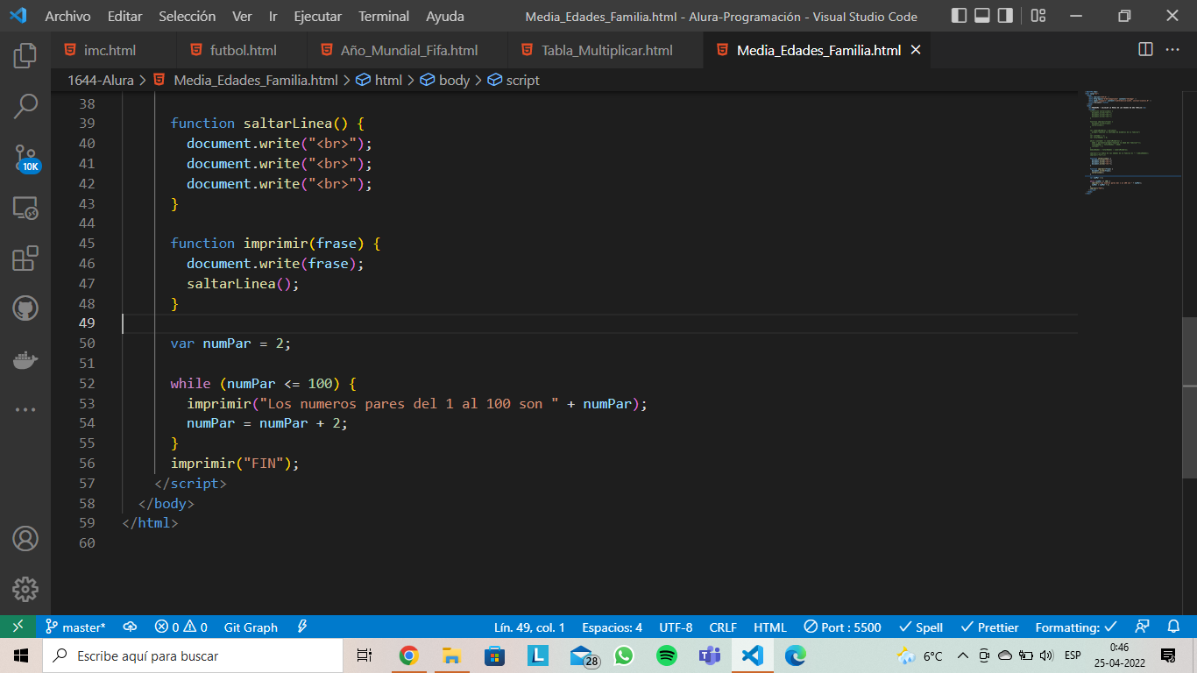Toggle Spell checker in status bar
The width and height of the screenshot is (1197, 673).
921,627
